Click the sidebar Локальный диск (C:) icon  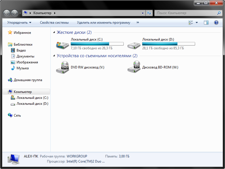pyautogui.click(x=13, y=97)
